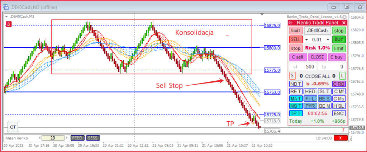Image resolution: width=367 pixels, height=152 pixels.
Task: Click the smiley icon next to the panel licence label
Action: coord(344,17)
